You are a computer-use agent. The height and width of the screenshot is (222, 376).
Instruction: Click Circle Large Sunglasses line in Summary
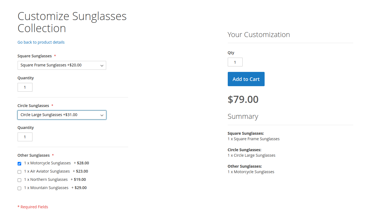click(251, 155)
